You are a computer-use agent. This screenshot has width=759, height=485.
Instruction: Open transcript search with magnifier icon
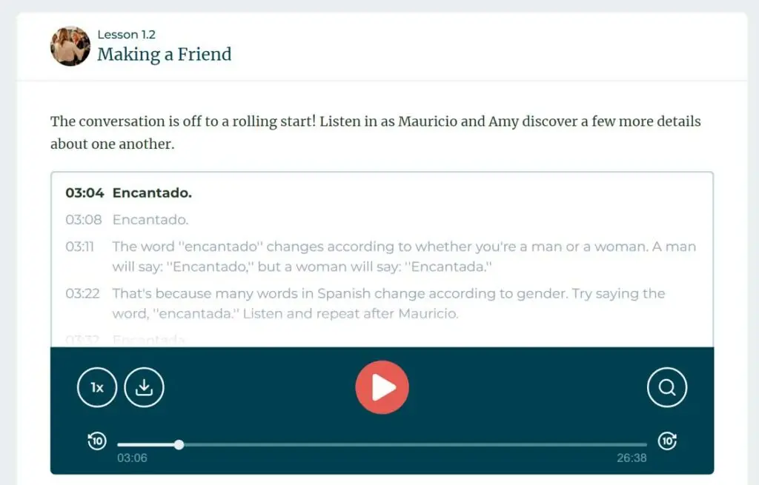[x=666, y=387]
